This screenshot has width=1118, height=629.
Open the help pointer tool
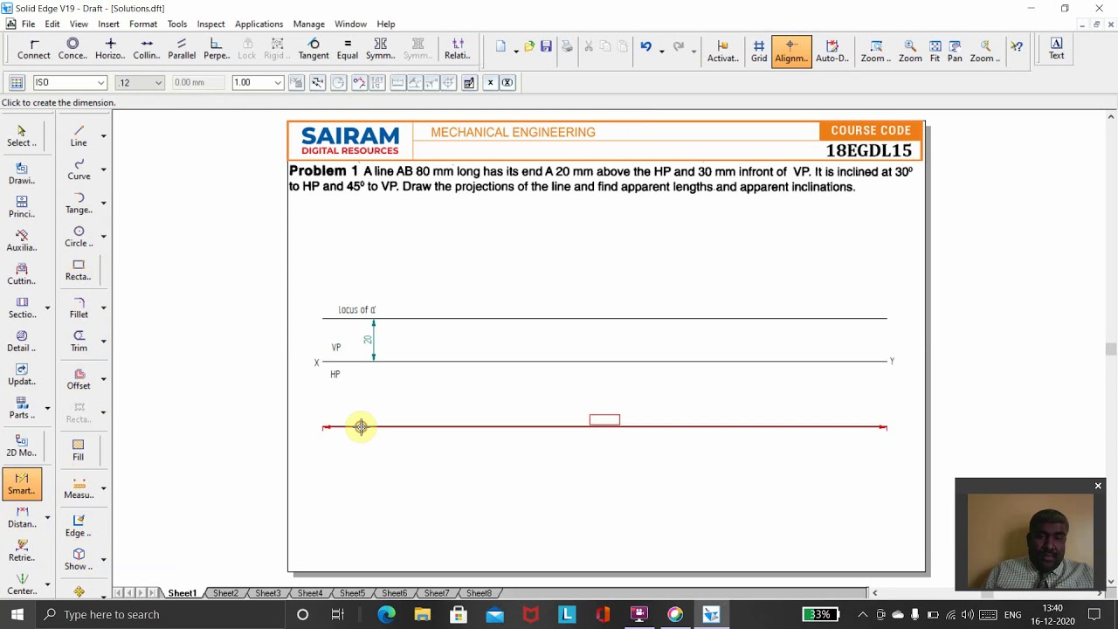click(x=1017, y=46)
